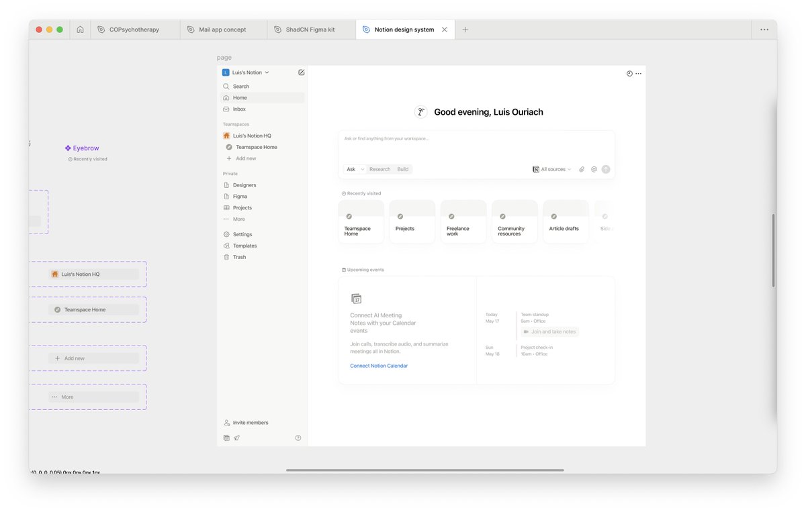Screen dimensions: 806x512
Task: Click the Good evening, Luis Ouriach heading
Action: pos(488,112)
